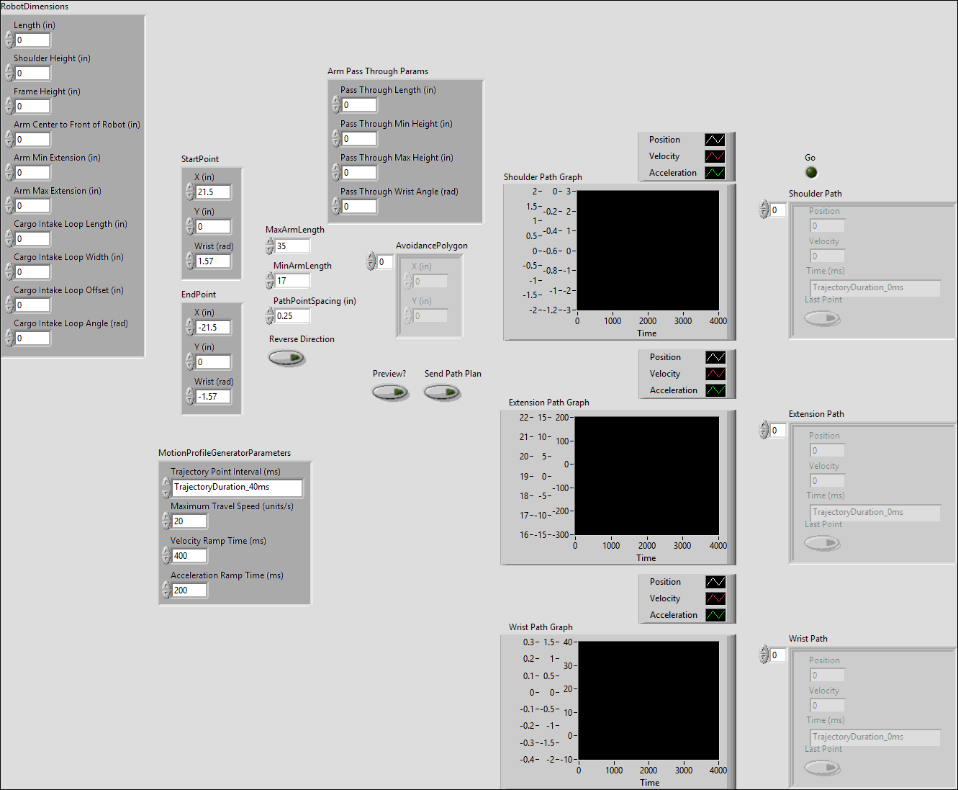Open the Trajectory Point Interval dropdown
958x790 pixels.
coord(238,488)
